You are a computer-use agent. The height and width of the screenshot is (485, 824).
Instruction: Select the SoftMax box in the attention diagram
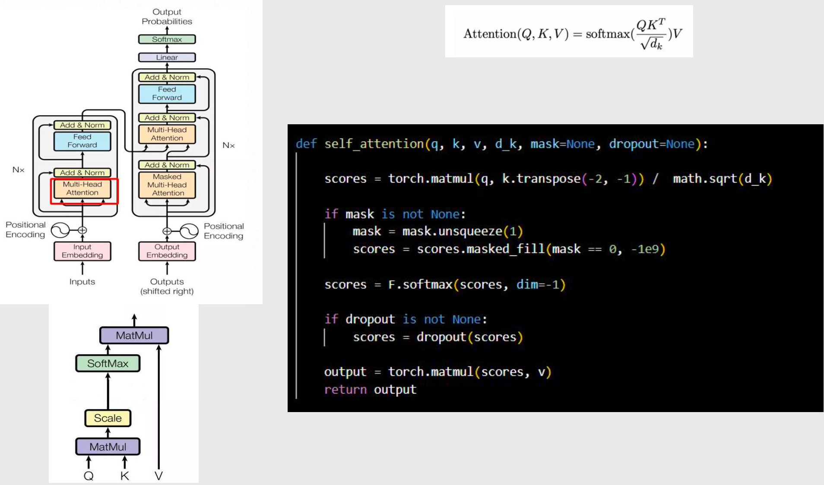click(x=108, y=363)
